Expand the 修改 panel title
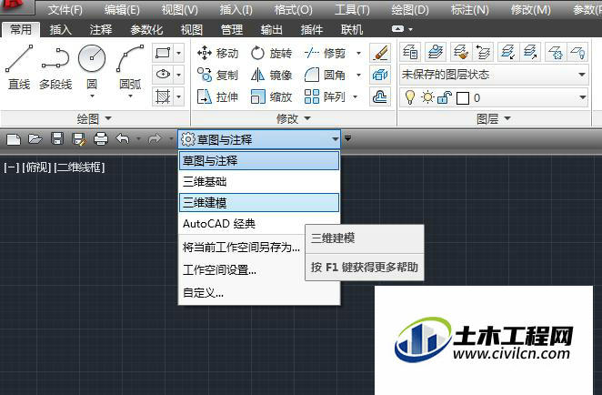 click(x=294, y=118)
